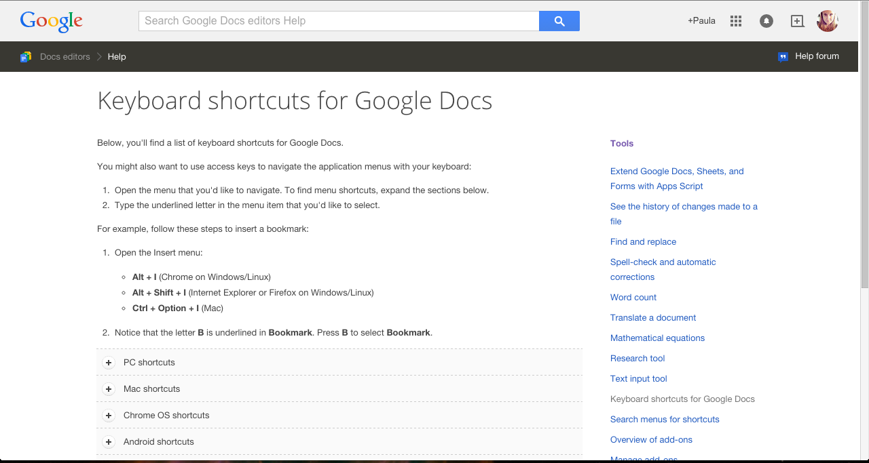The width and height of the screenshot is (869, 463).
Task: Click the Google logo
Action: (x=52, y=21)
